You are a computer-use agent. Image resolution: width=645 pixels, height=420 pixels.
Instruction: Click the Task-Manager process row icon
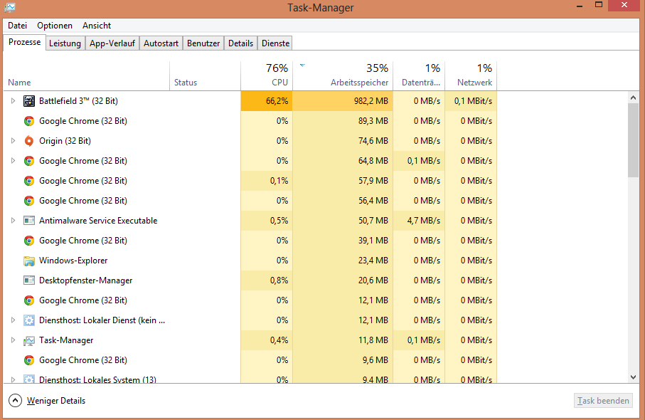(28, 340)
